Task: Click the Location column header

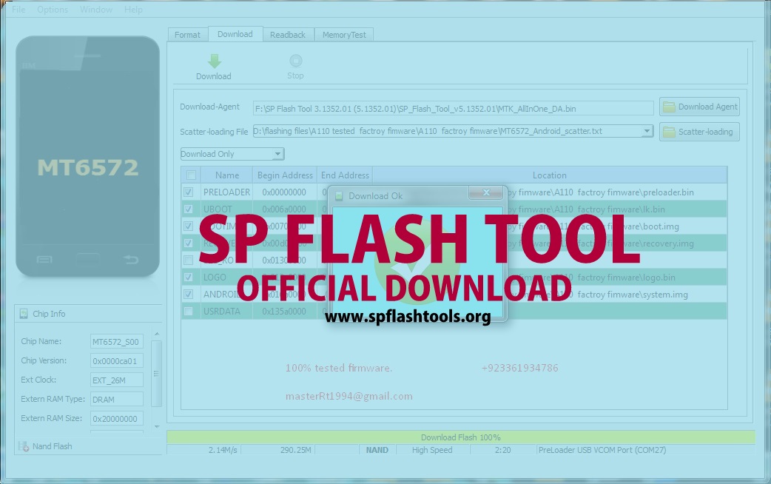Action: coord(549,175)
